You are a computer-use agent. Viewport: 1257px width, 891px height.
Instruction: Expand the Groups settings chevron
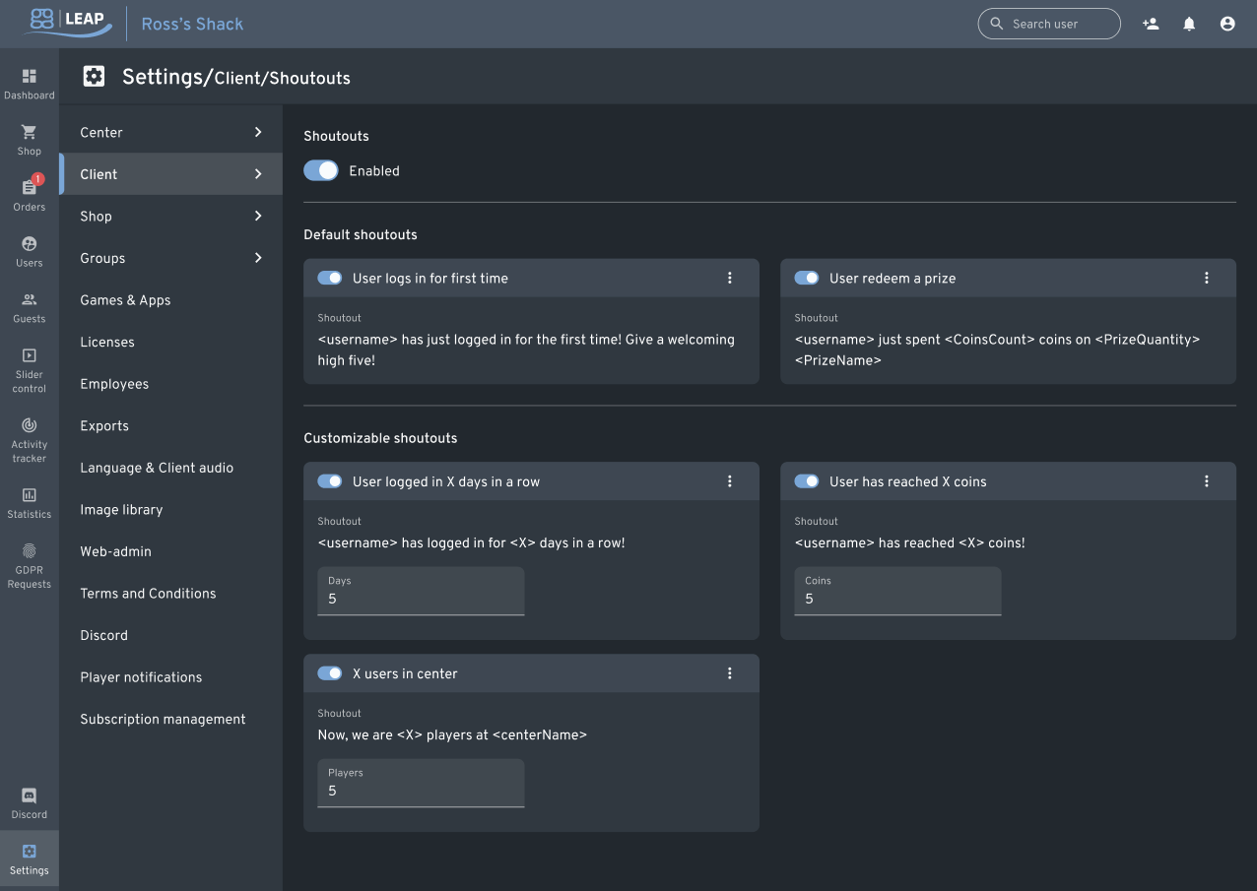258,258
